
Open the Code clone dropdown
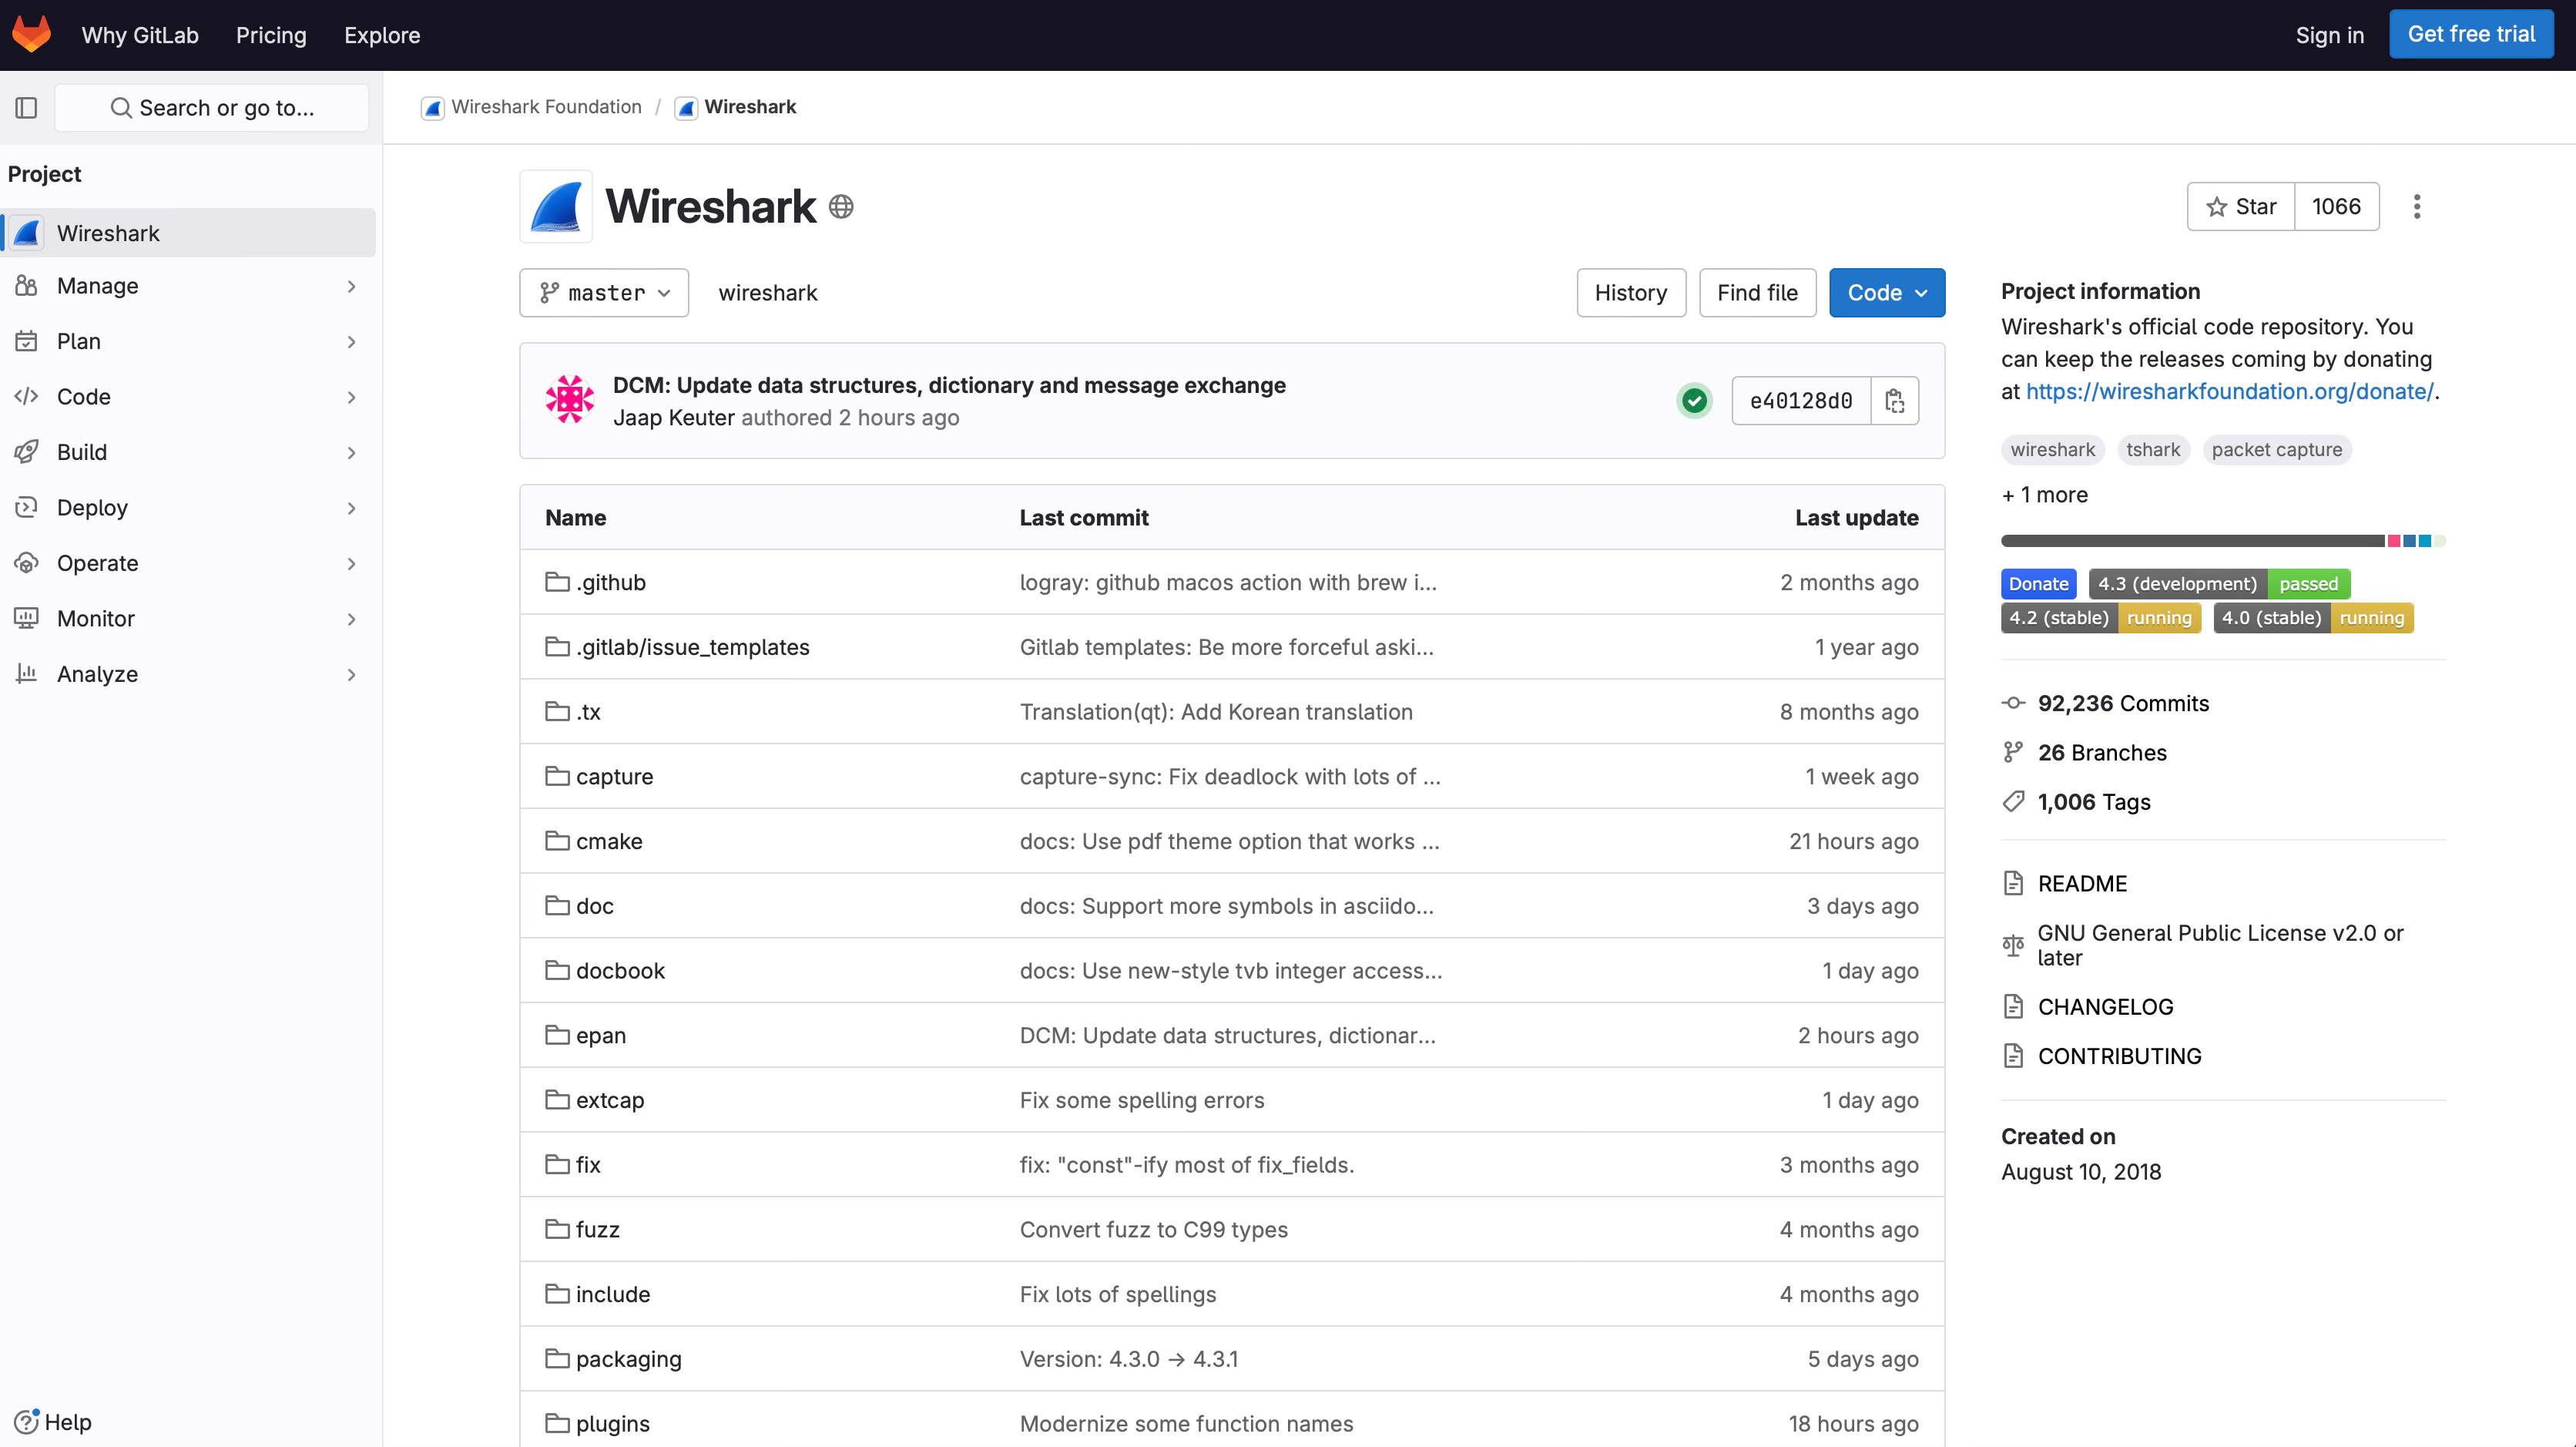pyautogui.click(x=1887, y=293)
